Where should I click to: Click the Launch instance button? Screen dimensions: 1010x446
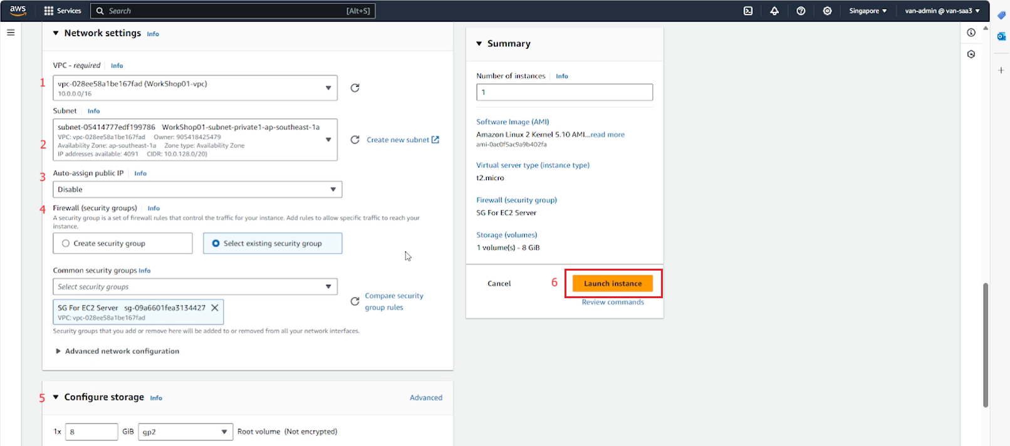coord(613,283)
